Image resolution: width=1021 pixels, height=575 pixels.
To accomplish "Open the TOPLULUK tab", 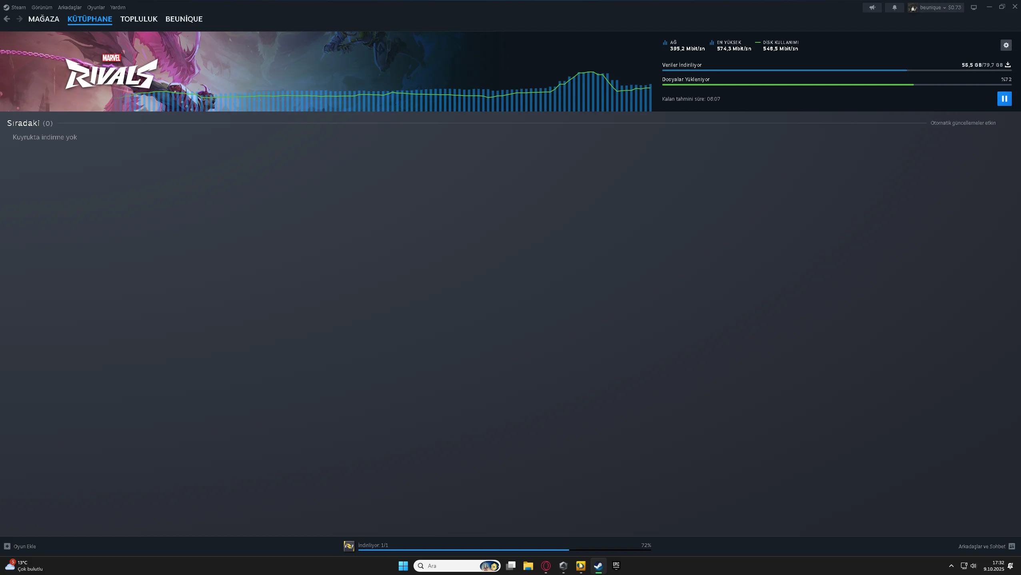I will (x=139, y=19).
